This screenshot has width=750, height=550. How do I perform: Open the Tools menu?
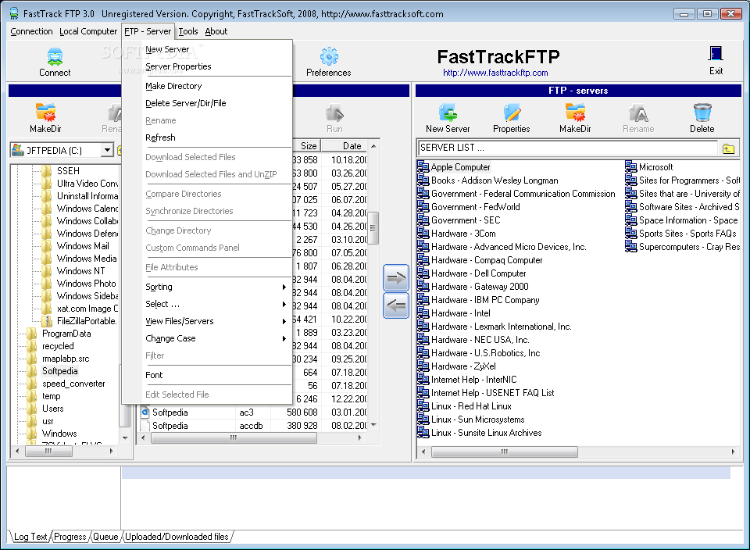188,31
